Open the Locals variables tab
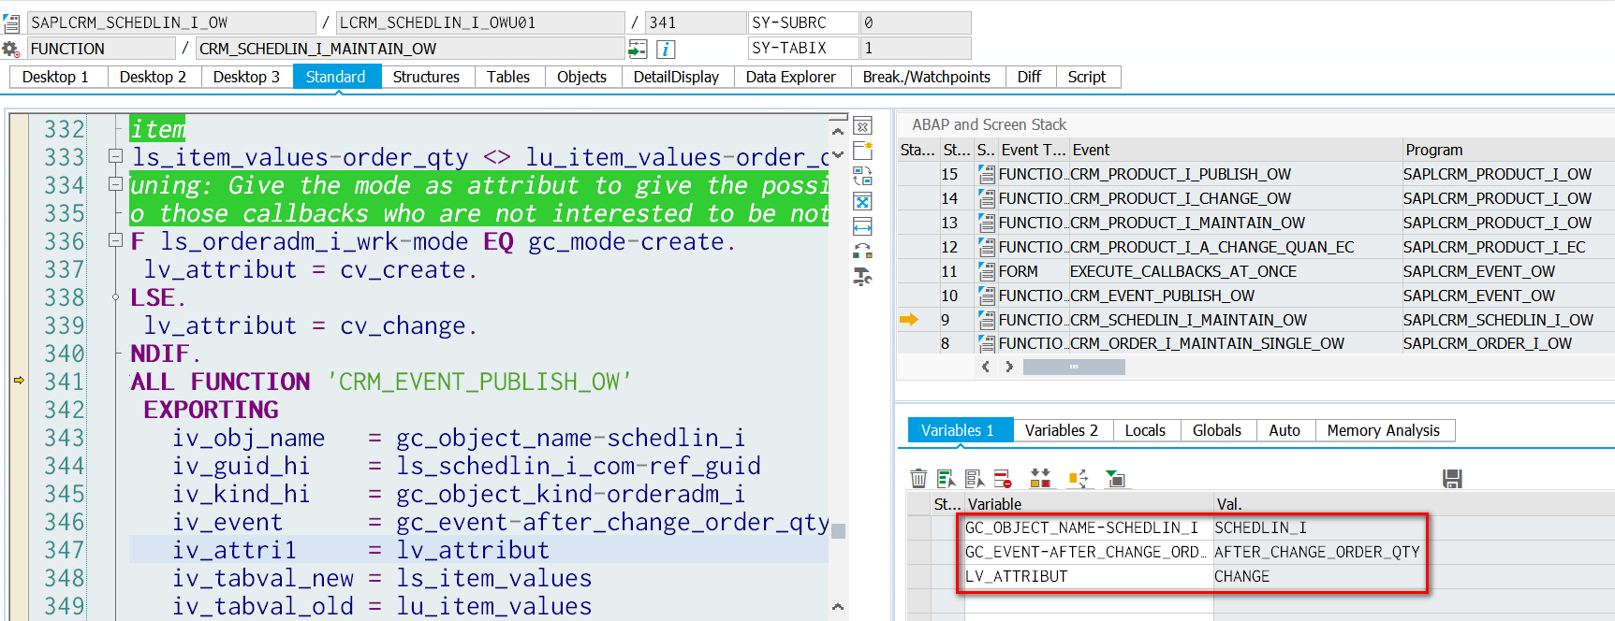The image size is (1615, 621). 1144,430
